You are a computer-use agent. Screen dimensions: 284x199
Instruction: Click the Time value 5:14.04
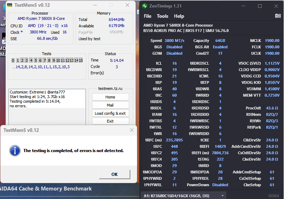(x=117, y=60)
